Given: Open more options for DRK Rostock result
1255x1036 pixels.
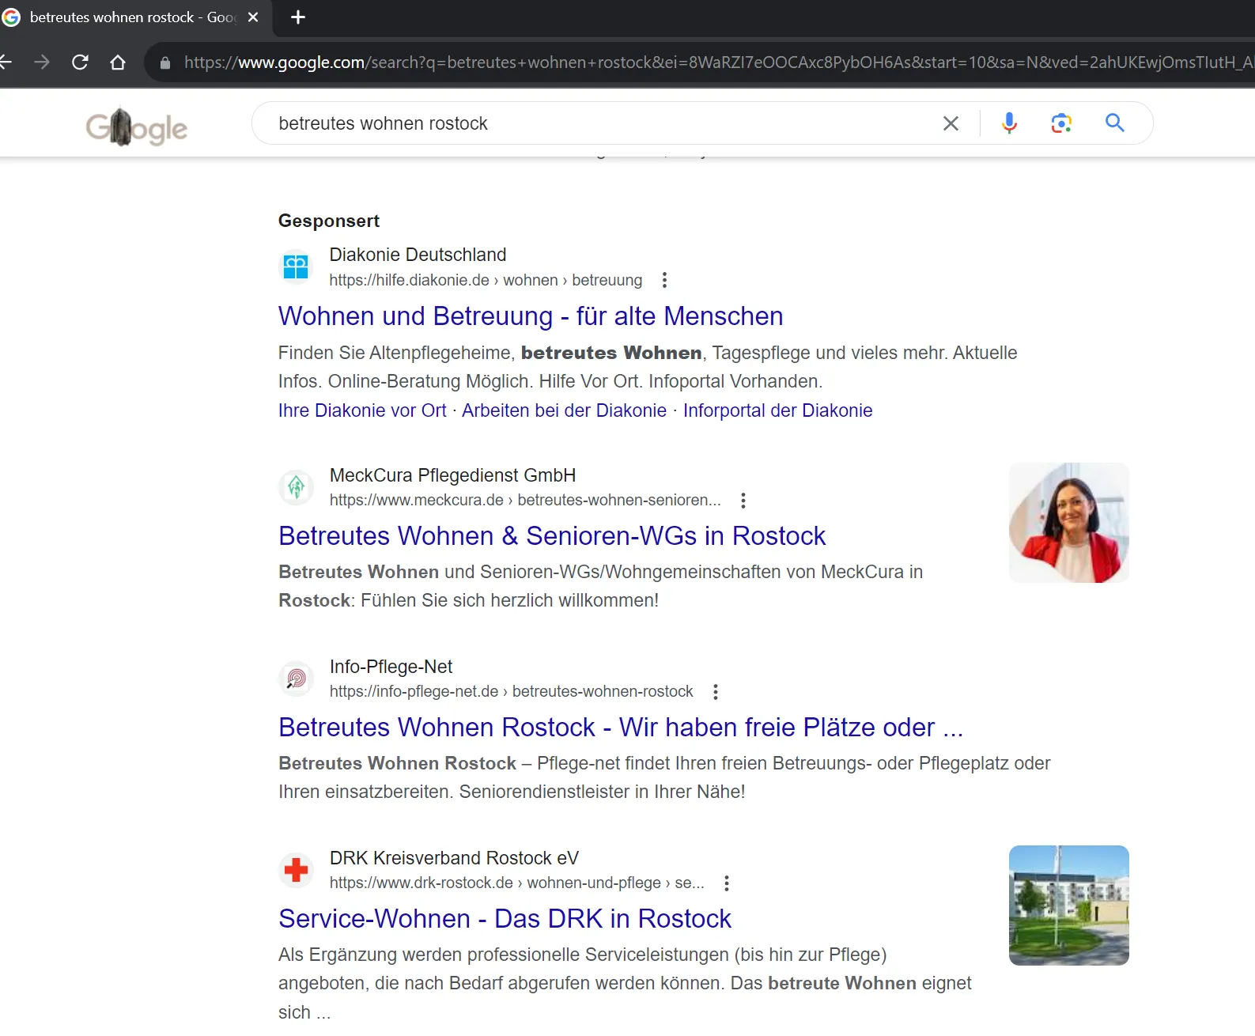Looking at the screenshot, I should click(x=727, y=883).
